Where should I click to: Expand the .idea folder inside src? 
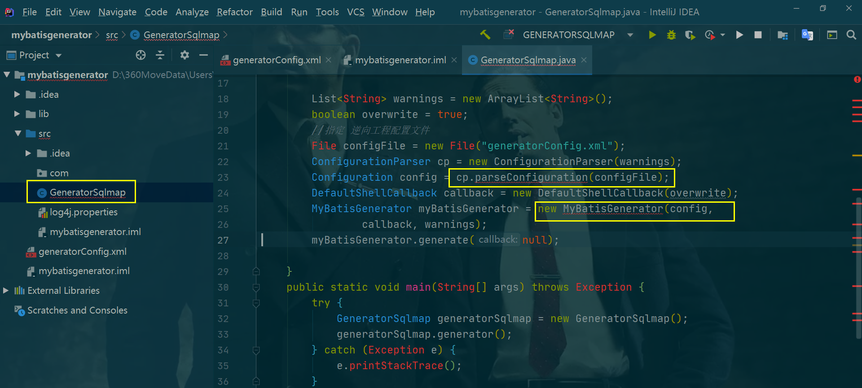click(x=28, y=153)
